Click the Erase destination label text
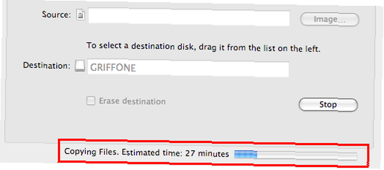The image size is (384, 170). [x=132, y=101]
